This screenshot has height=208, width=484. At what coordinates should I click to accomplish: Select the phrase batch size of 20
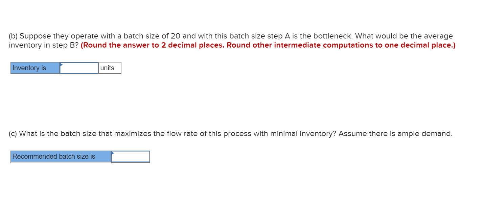pyautogui.click(x=154, y=36)
